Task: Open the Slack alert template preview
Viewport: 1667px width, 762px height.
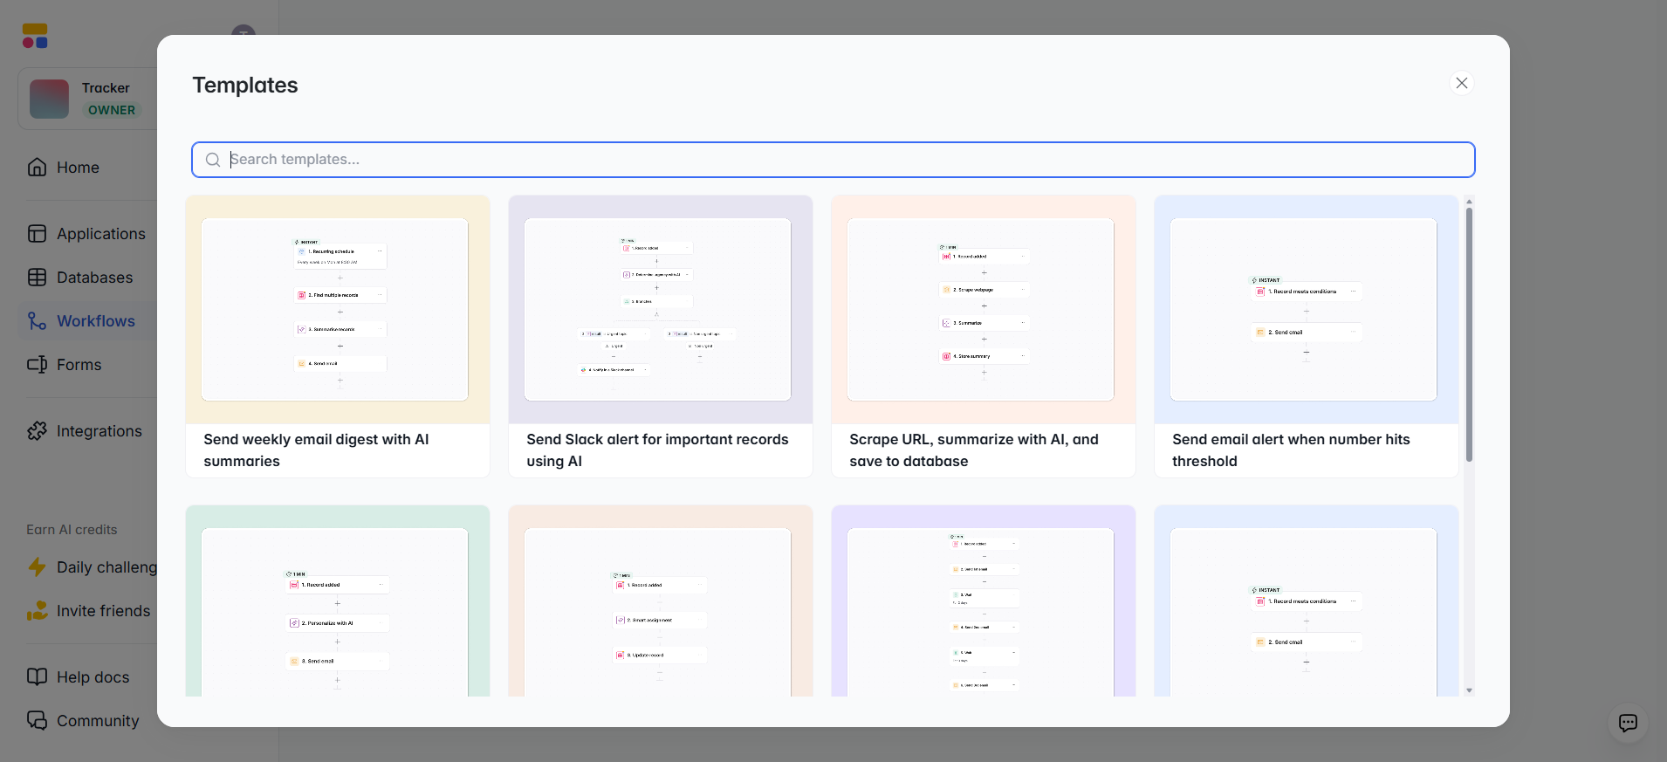Action: click(x=658, y=310)
